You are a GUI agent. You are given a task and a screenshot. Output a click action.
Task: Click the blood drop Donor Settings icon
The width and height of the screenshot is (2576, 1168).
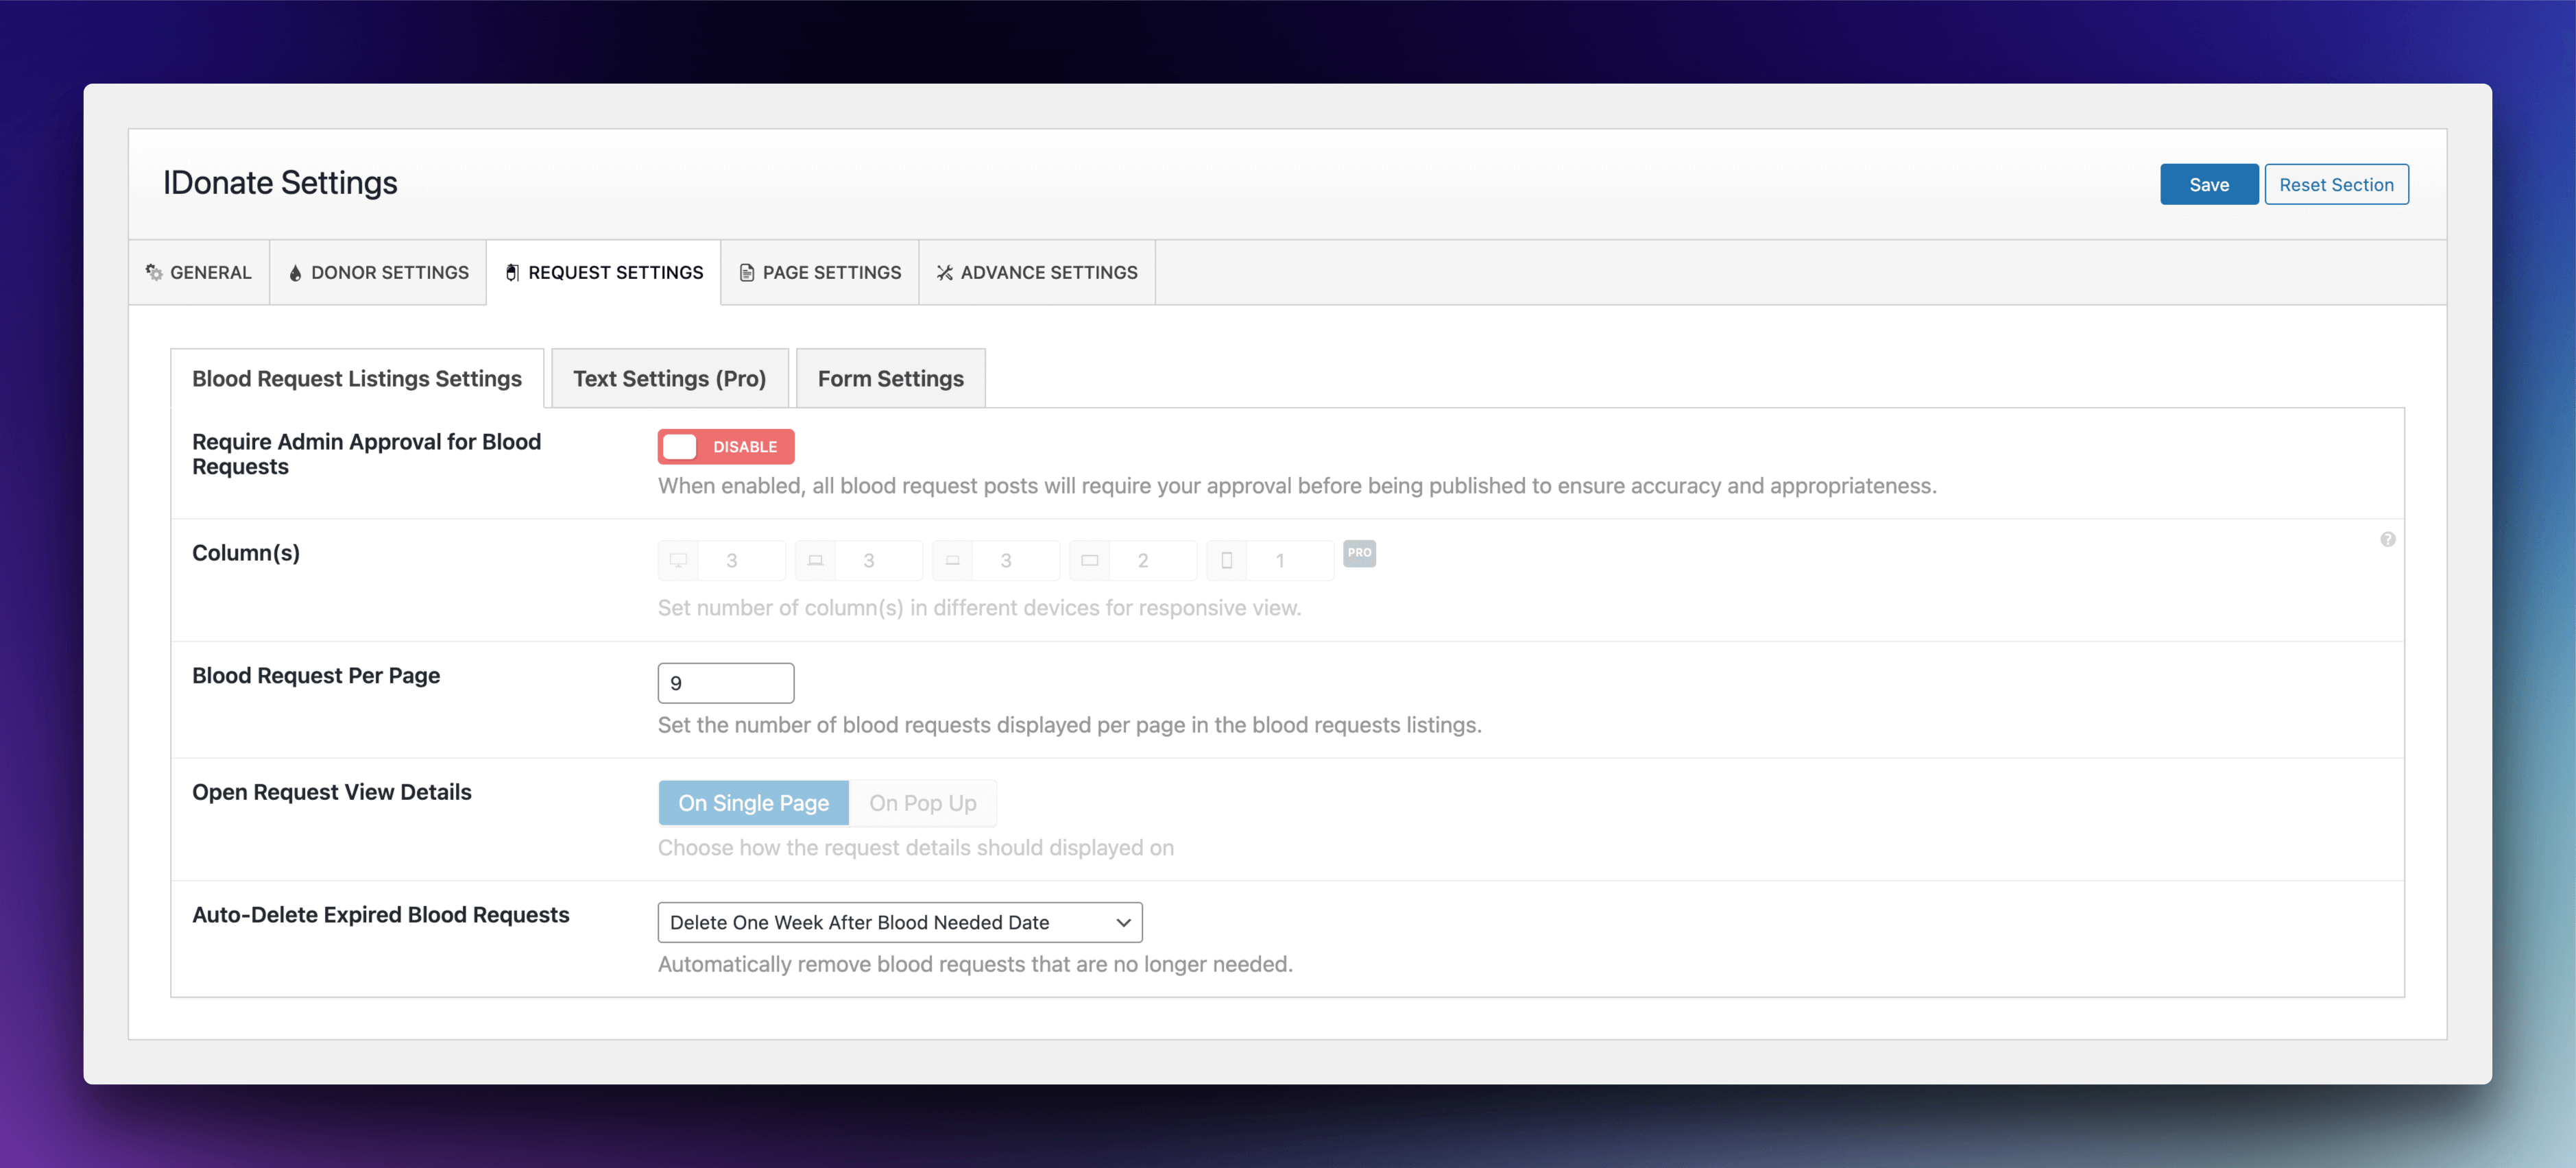(295, 273)
